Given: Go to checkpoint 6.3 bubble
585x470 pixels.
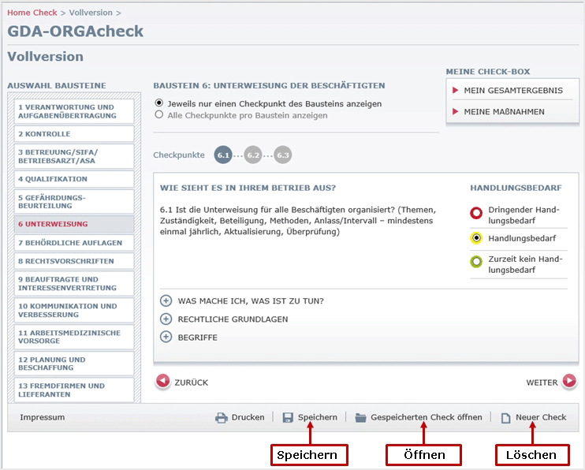Looking at the screenshot, I should (x=283, y=155).
